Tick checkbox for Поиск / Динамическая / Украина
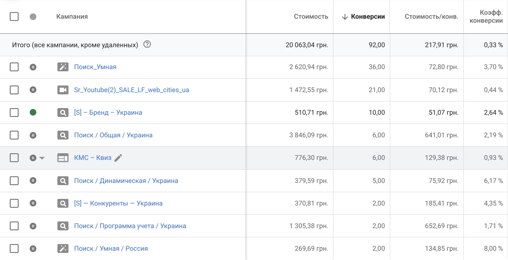508x260 pixels. click(x=14, y=181)
